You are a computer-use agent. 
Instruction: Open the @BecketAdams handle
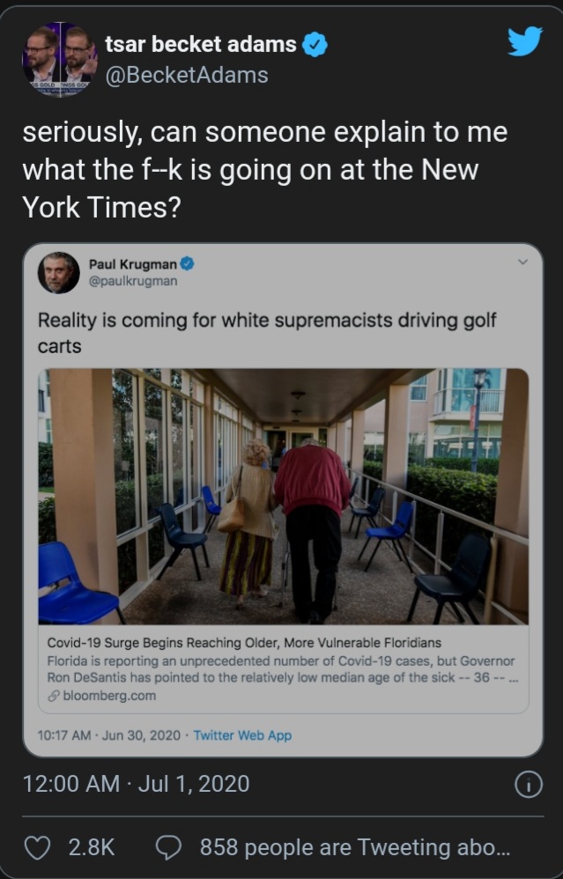click(187, 75)
